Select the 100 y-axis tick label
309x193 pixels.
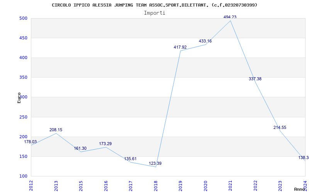(x=23, y=176)
